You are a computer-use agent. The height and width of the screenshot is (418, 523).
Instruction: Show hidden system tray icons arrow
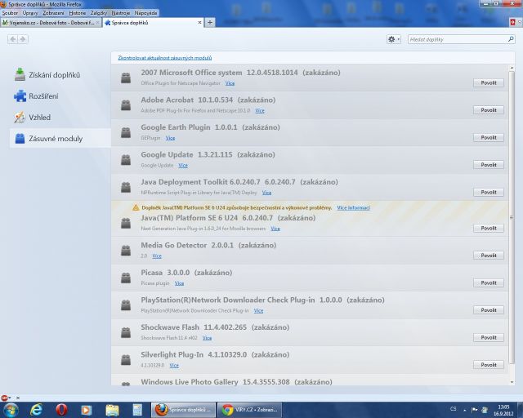[x=465, y=410]
